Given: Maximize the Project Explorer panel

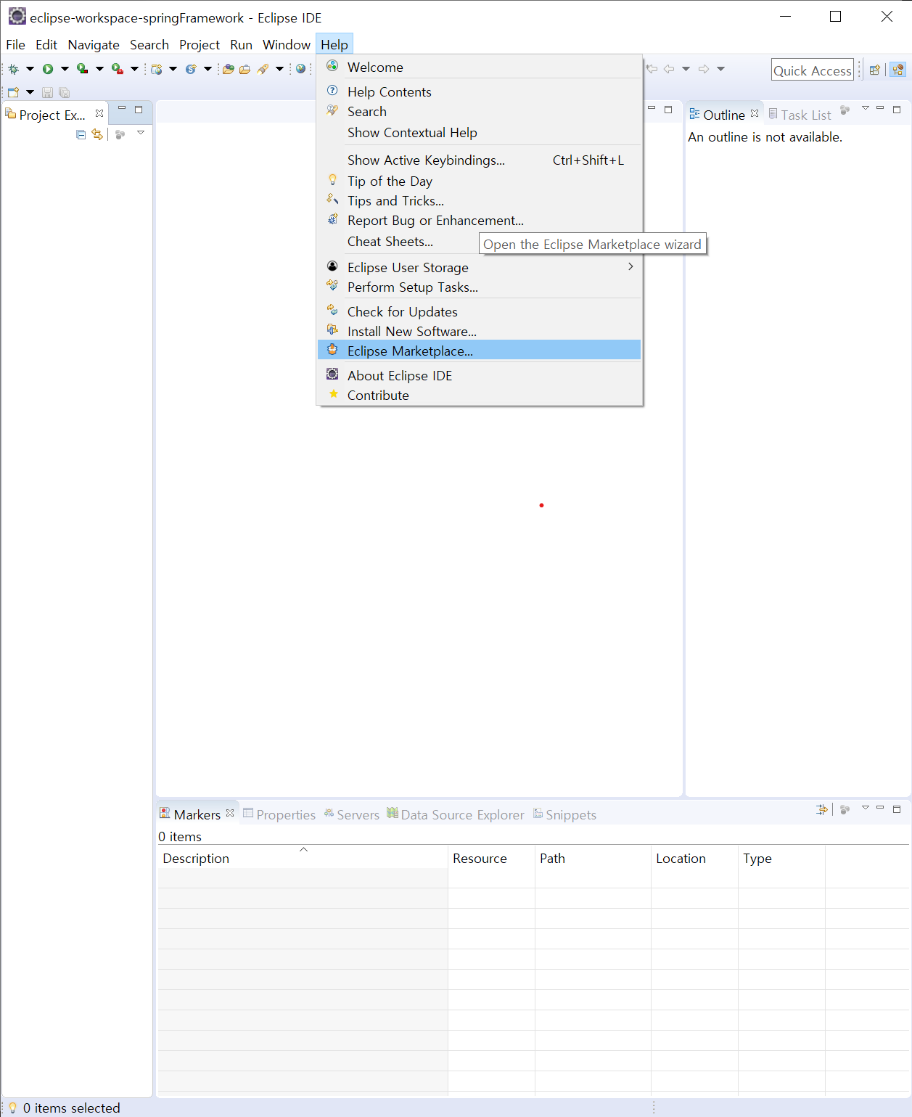Looking at the screenshot, I should click(x=139, y=110).
